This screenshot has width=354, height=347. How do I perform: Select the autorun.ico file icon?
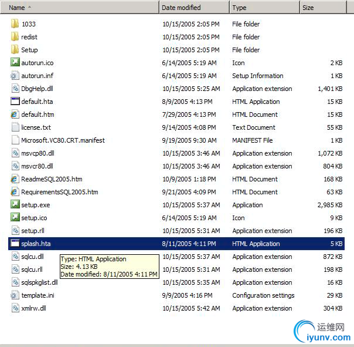coord(15,62)
